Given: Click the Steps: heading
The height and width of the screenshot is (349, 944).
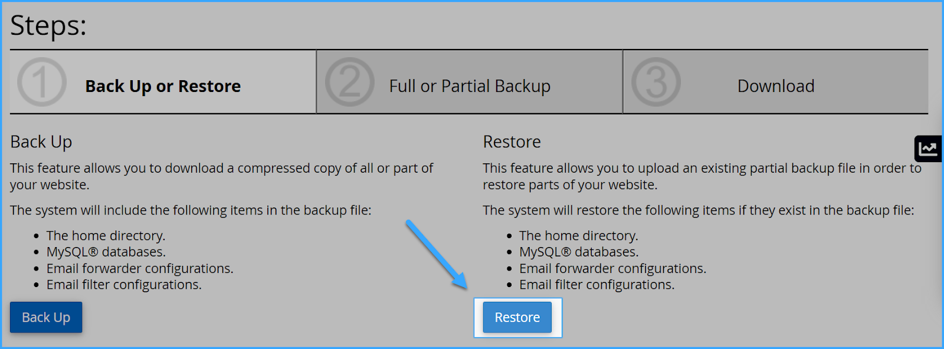Looking at the screenshot, I should [x=48, y=26].
